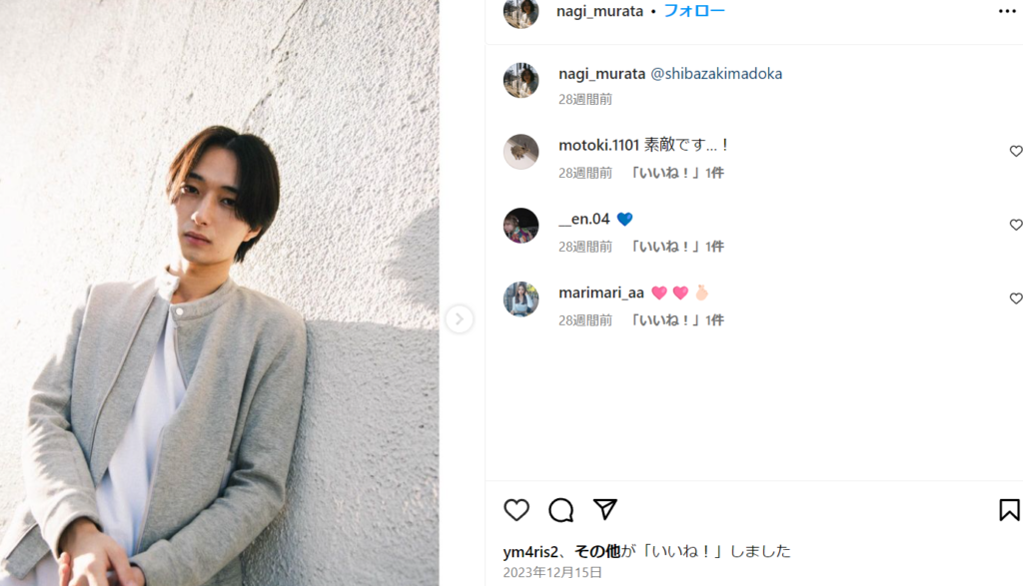Image resolution: width=1023 pixels, height=586 pixels.
Task: Like the post with the heart icon
Action: [516, 510]
